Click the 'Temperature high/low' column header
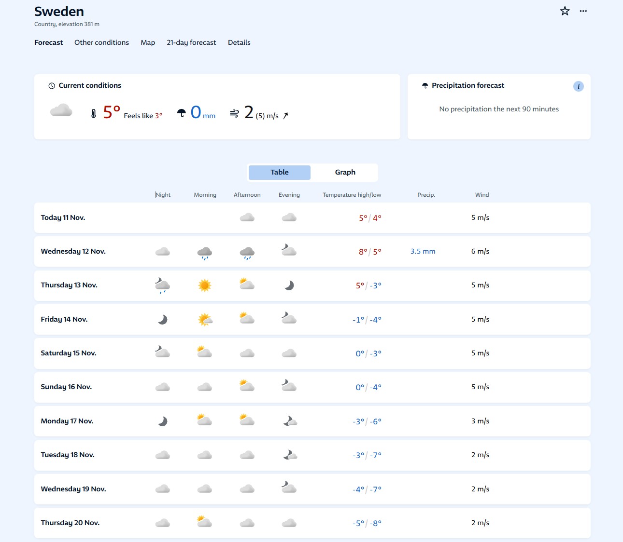The width and height of the screenshot is (623, 542). tap(352, 195)
